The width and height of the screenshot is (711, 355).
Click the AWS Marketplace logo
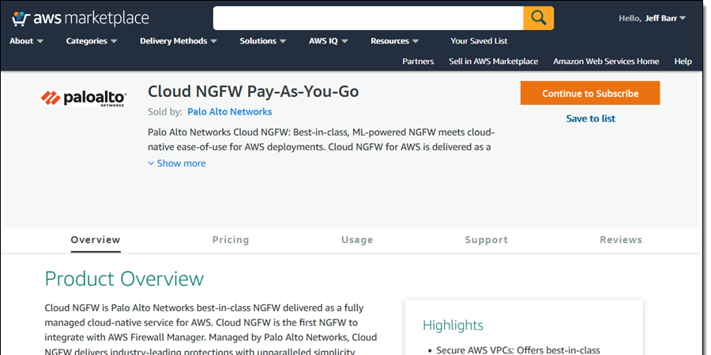point(81,18)
